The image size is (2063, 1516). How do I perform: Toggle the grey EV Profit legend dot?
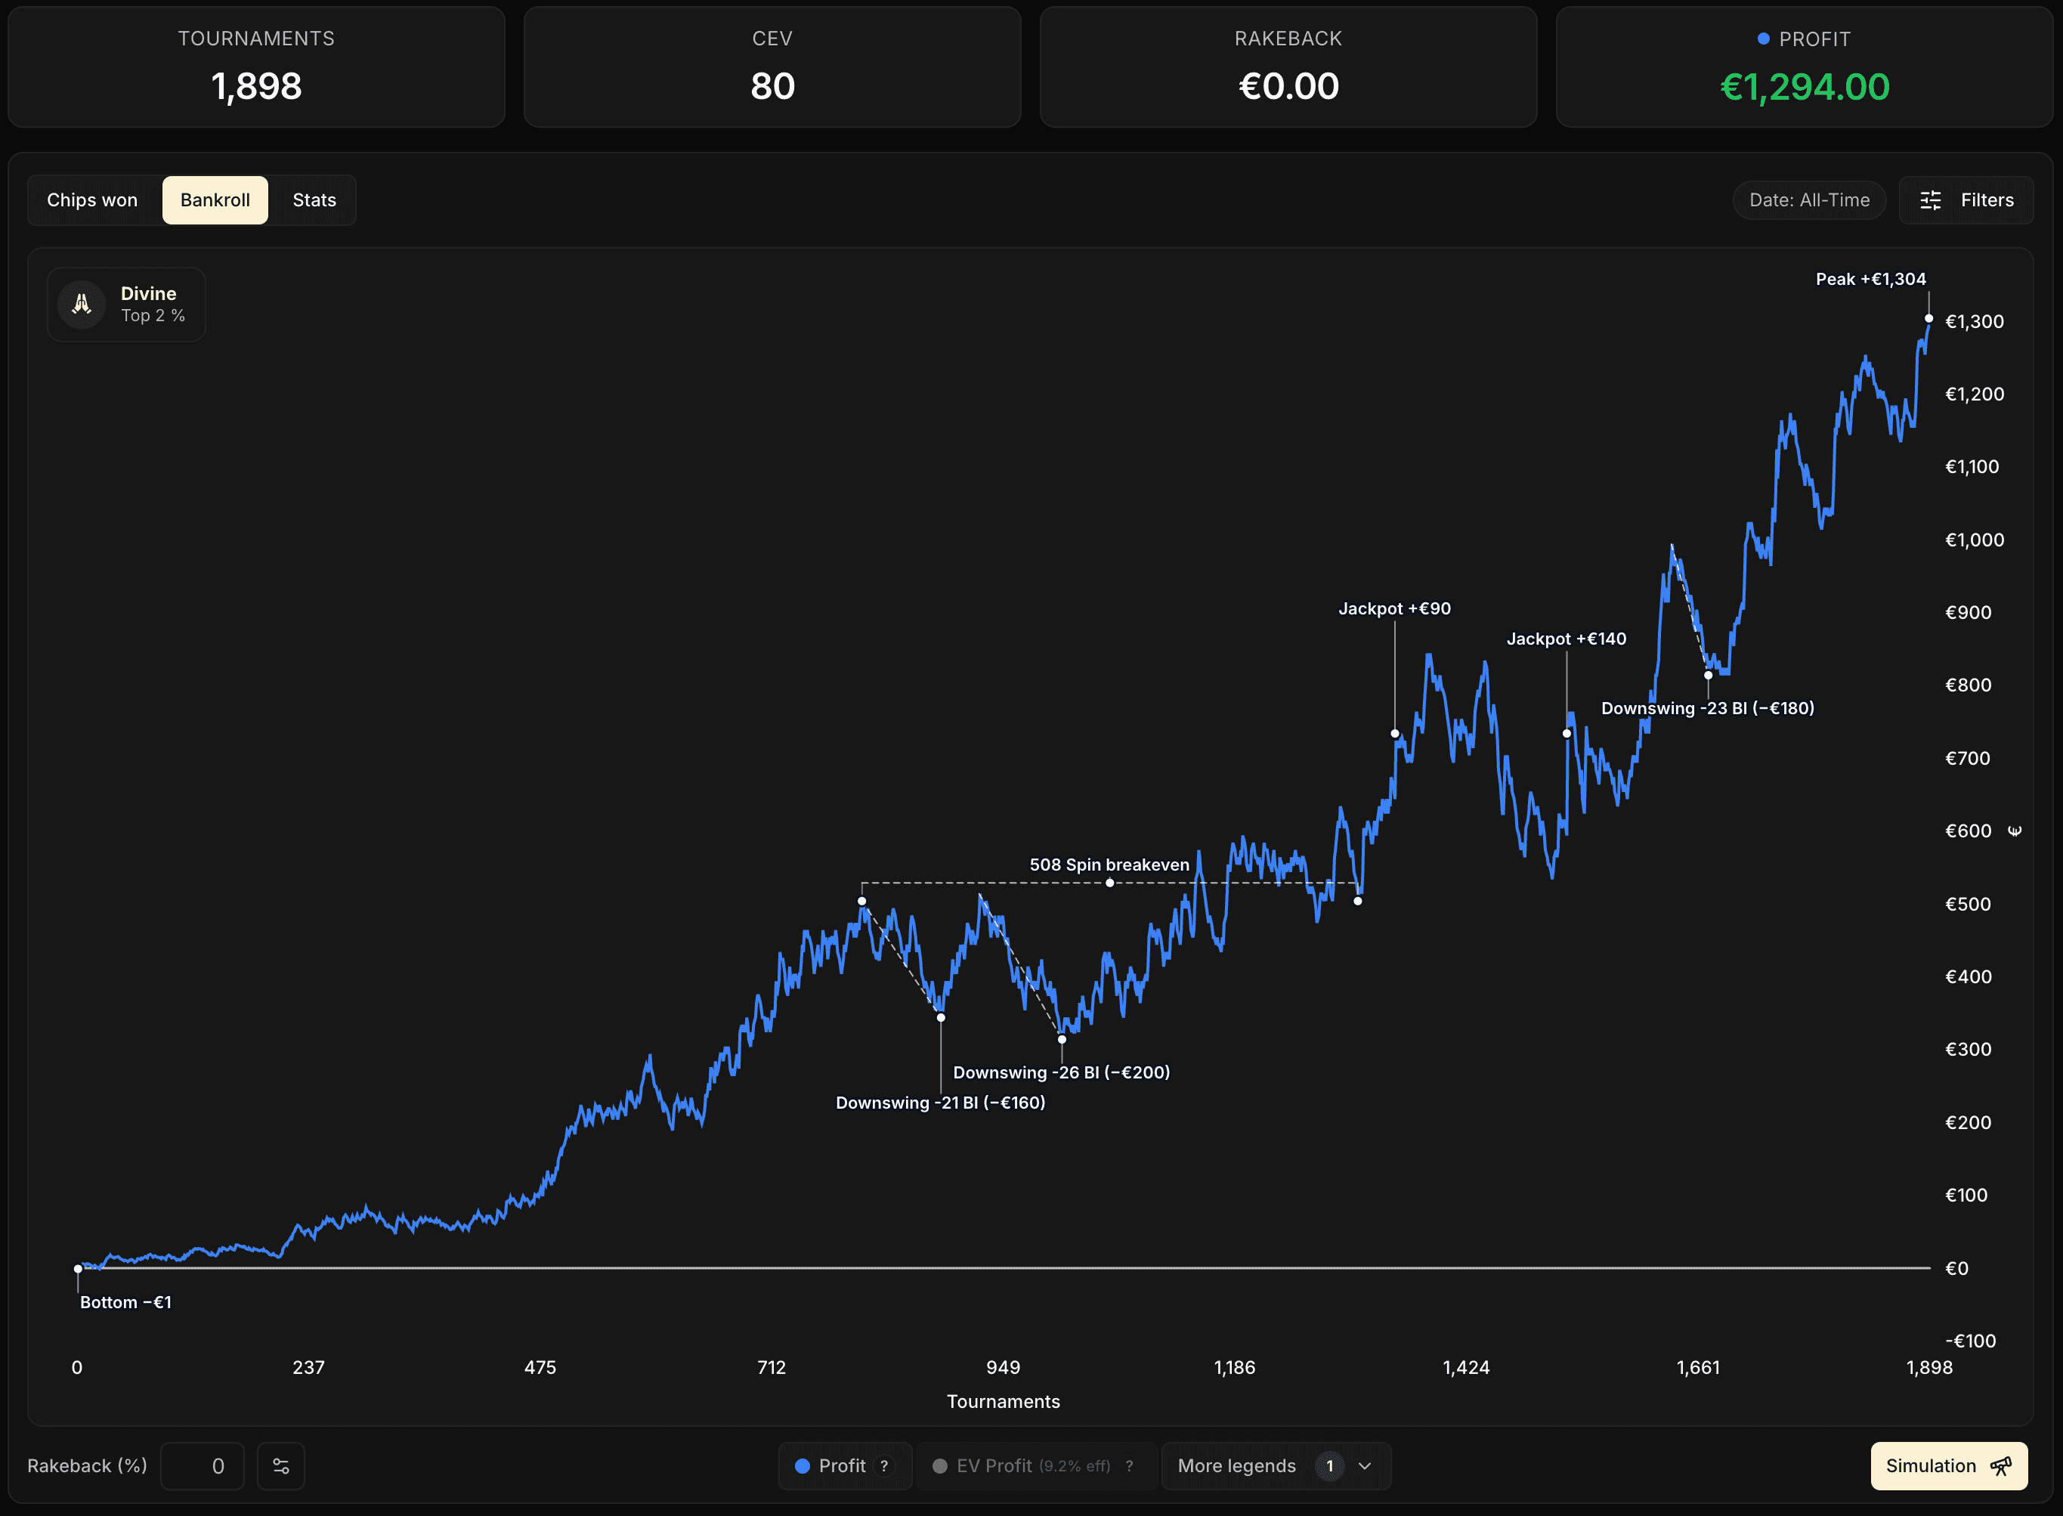[941, 1465]
